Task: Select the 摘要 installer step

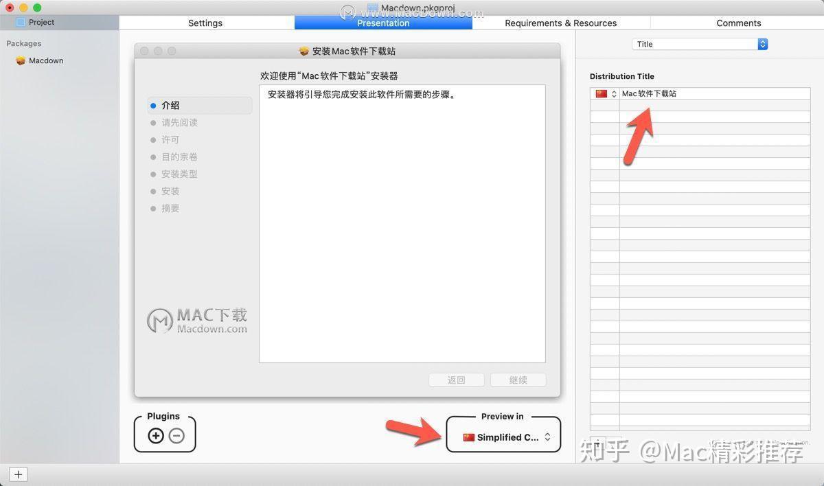Action: coord(170,208)
